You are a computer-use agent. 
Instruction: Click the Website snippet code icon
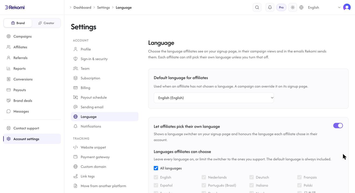[x=75, y=147]
